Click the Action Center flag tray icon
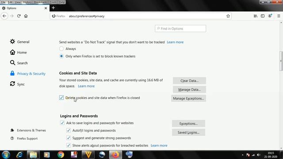 (248, 155)
